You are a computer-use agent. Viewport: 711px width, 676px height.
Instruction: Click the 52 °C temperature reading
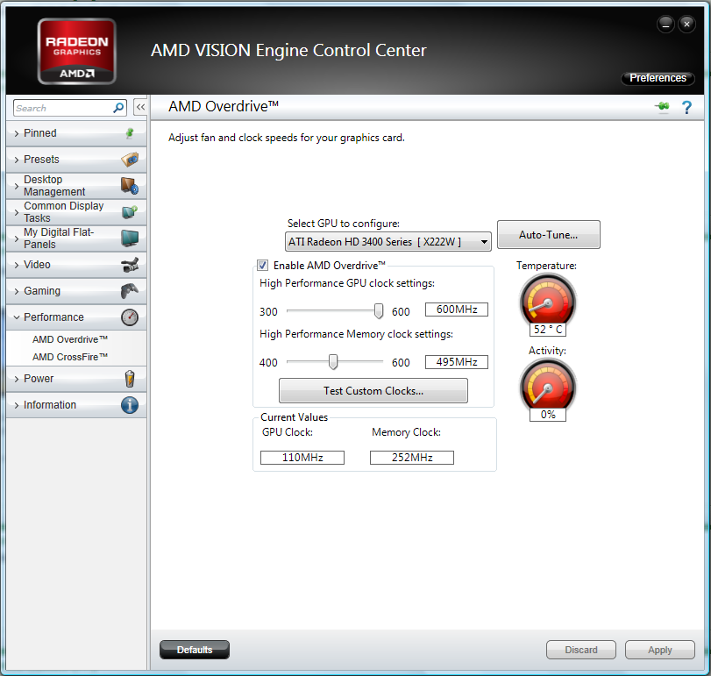[x=548, y=330]
